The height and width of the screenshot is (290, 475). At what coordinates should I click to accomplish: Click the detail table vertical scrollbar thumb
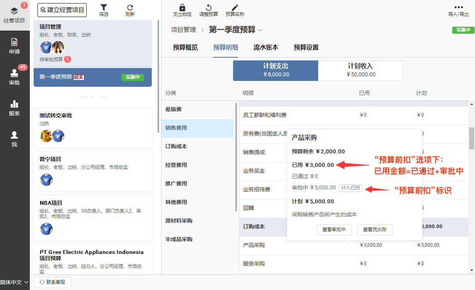(x=472, y=139)
